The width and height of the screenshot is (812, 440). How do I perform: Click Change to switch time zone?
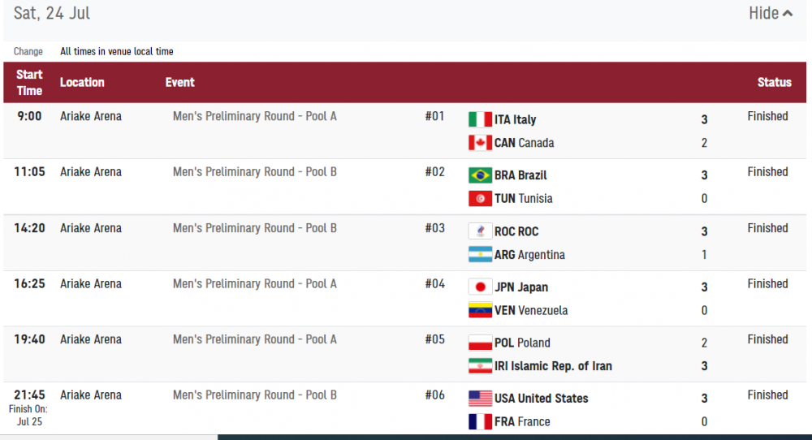(28, 51)
